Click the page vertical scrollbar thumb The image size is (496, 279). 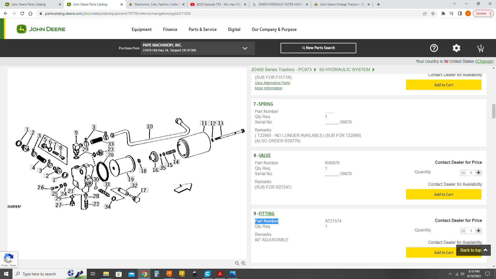click(494, 111)
